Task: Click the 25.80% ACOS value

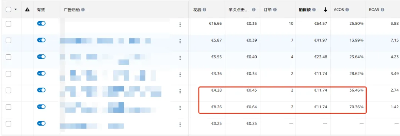Action: tap(356, 23)
